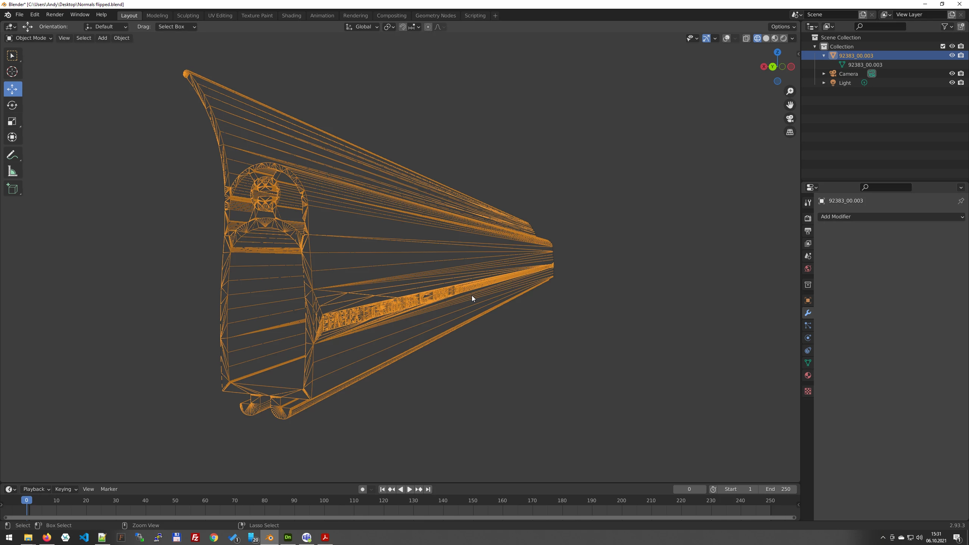The width and height of the screenshot is (969, 545).
Task: Activate the Measure tool
Action: [x=12, y=172]
